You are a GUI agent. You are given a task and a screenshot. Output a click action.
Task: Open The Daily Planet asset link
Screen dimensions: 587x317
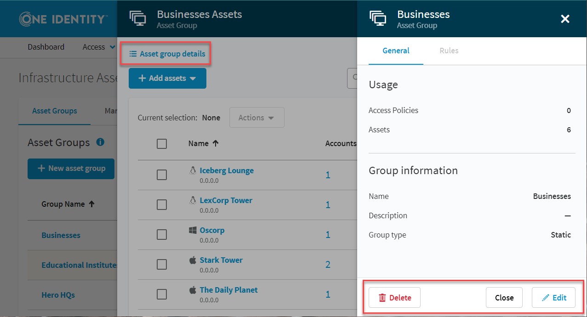click(x=228, y=290)
